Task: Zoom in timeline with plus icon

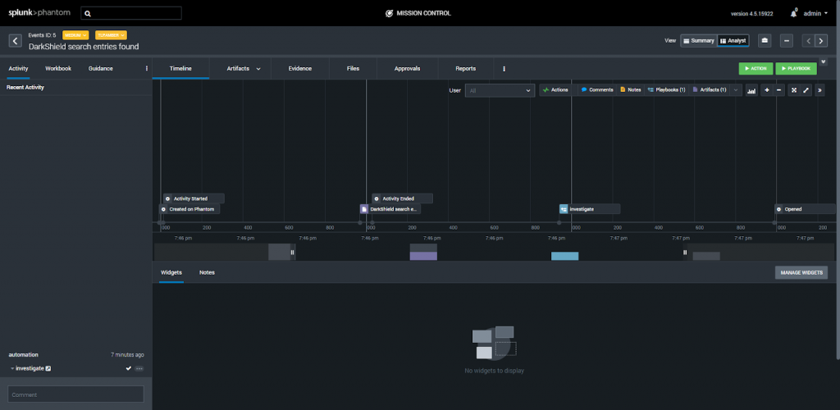Action: click(x=767, y=90)
